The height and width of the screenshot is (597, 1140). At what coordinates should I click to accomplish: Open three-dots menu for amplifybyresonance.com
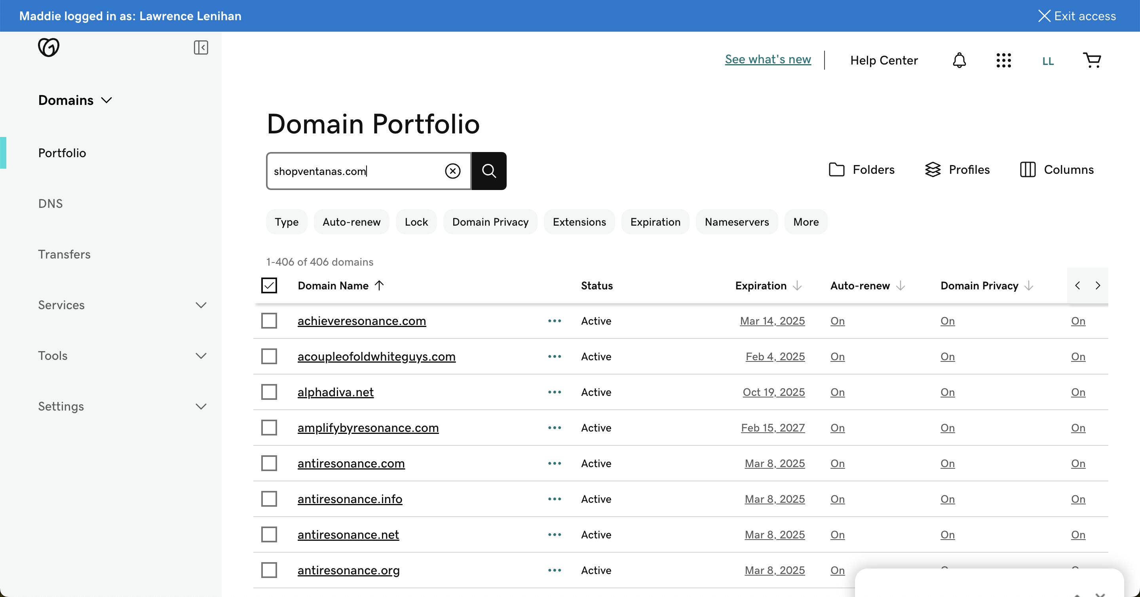pos(555,428)
